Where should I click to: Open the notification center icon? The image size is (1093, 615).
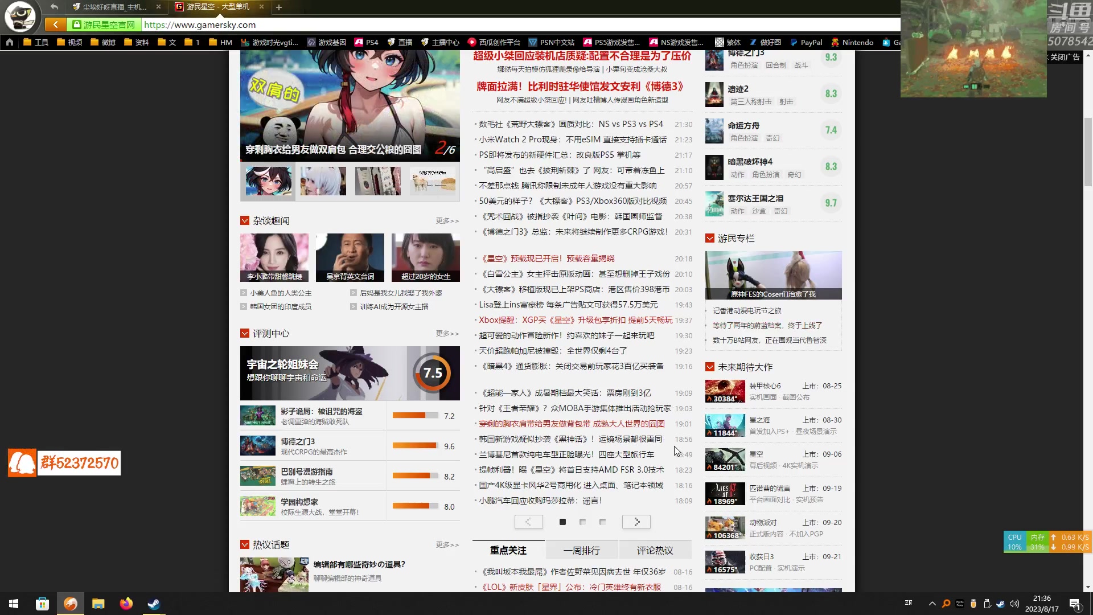click(x=1075, y=604)
